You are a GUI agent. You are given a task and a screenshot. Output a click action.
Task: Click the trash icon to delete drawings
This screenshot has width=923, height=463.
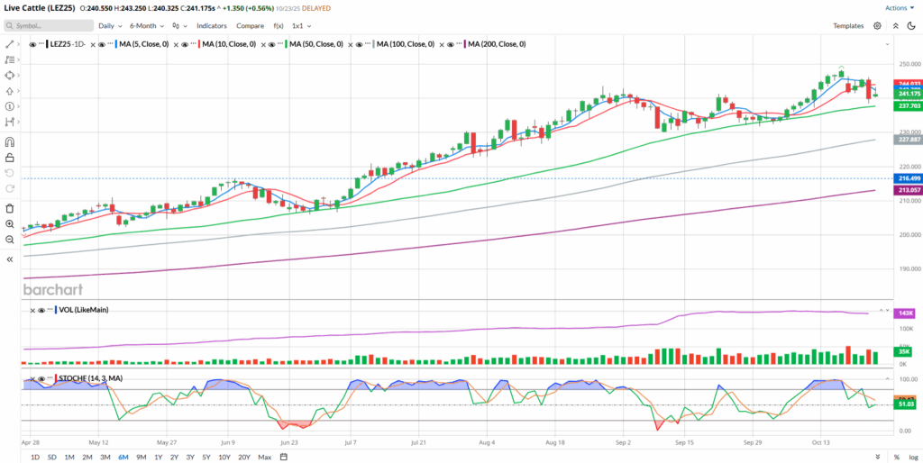(x=10, y=208)
